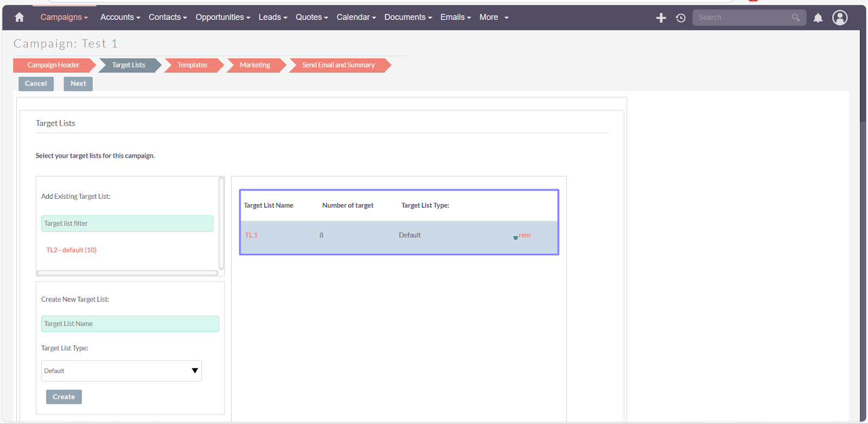Open the Accounts dropdown menu

tap(120, 17)
